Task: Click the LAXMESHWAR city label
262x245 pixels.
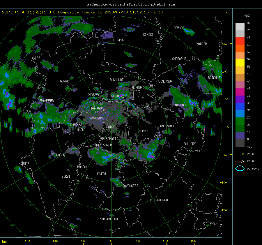Action: click(103, 145)
